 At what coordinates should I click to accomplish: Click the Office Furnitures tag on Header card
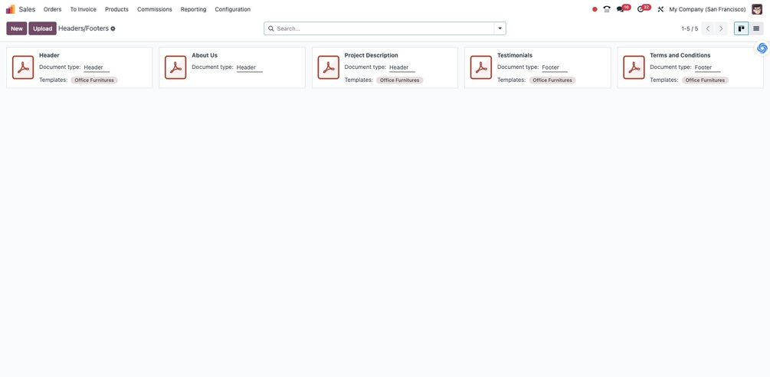(94, 80)
